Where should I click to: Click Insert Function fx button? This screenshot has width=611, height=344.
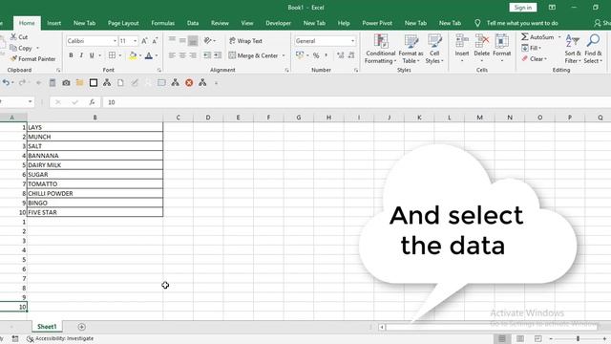(x=92, y=102)
